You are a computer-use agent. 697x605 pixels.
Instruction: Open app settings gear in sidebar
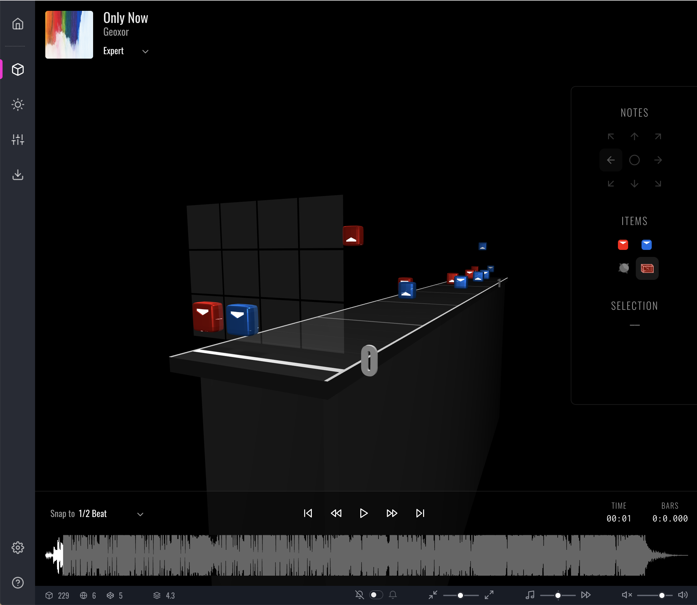pyautogui.click(x=18, y=548)
